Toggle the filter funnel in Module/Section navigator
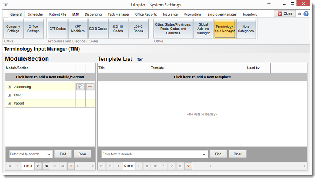 click(x=71, y=166)
